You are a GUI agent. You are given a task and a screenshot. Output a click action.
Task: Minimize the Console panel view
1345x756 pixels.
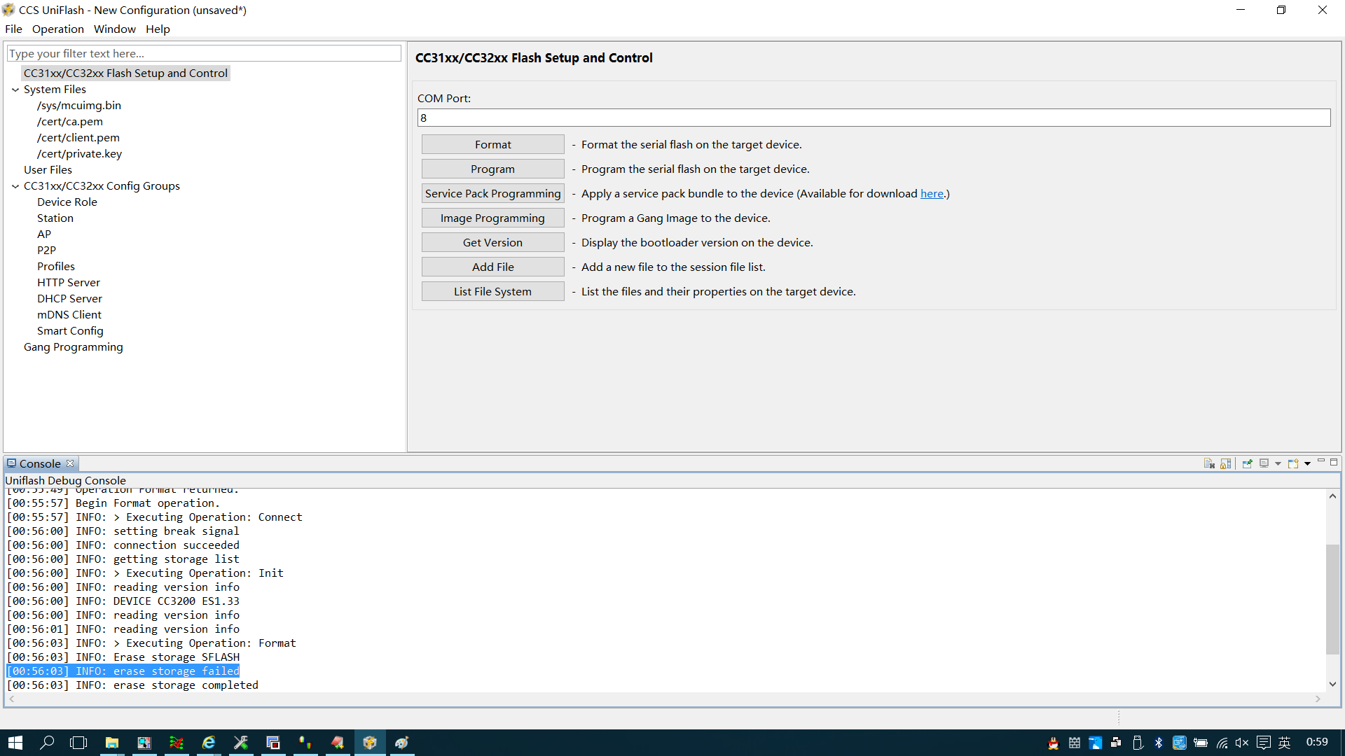pos(1321,461)
